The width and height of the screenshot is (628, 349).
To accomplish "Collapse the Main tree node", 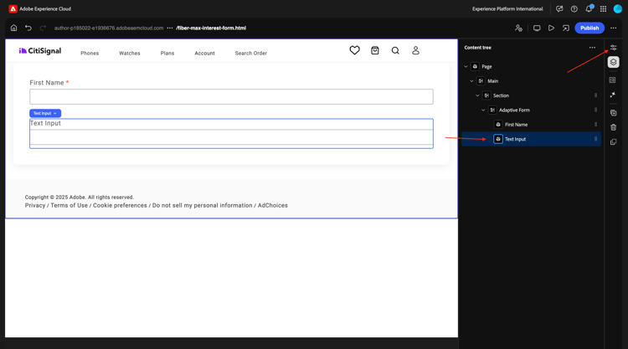I will tap(471, 81).
